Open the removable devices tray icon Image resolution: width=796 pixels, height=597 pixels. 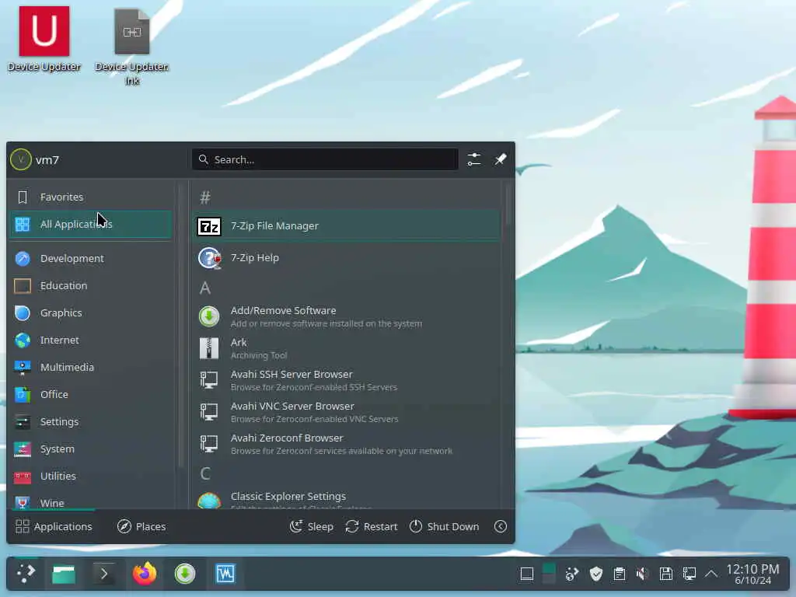point(665,574)
